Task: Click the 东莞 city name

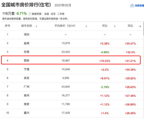Action: tap(26, 52)
